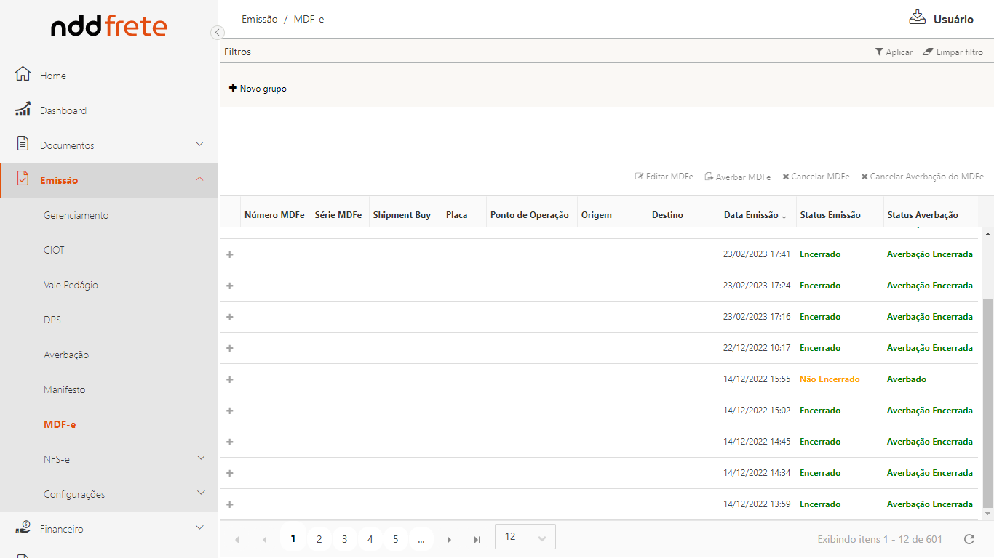
Task: Click the download inbox icon beside Usuário
Action: pos(917,17)
